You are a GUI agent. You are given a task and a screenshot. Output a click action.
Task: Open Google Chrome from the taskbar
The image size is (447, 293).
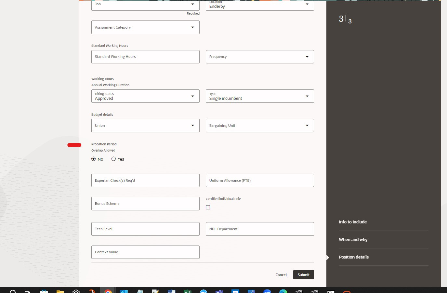pyautogui.click(x=108, y=291)
